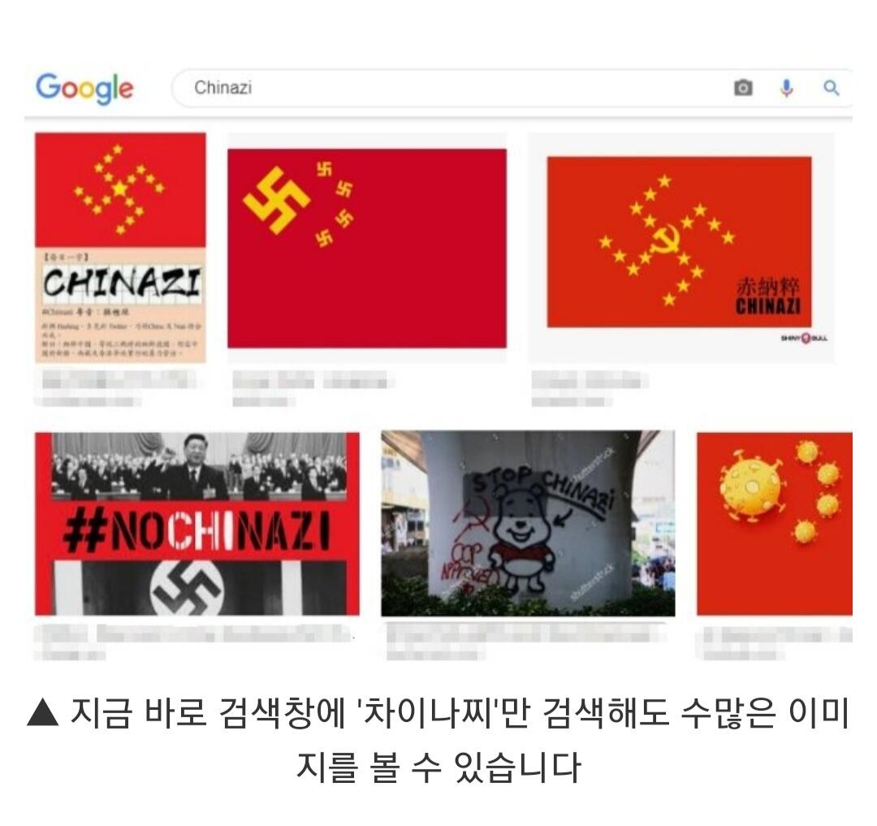The image size is (877, 826).
Task: Click blurred title under handwritten CHINAZI poster
Action: (119, 382)
